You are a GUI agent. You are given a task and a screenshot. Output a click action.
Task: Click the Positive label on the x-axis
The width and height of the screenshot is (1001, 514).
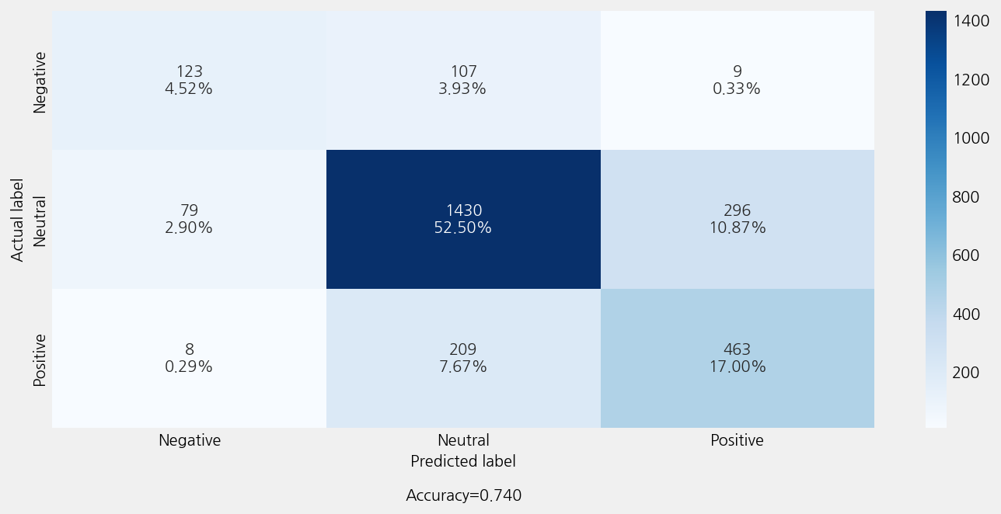[x=737, y=440]
